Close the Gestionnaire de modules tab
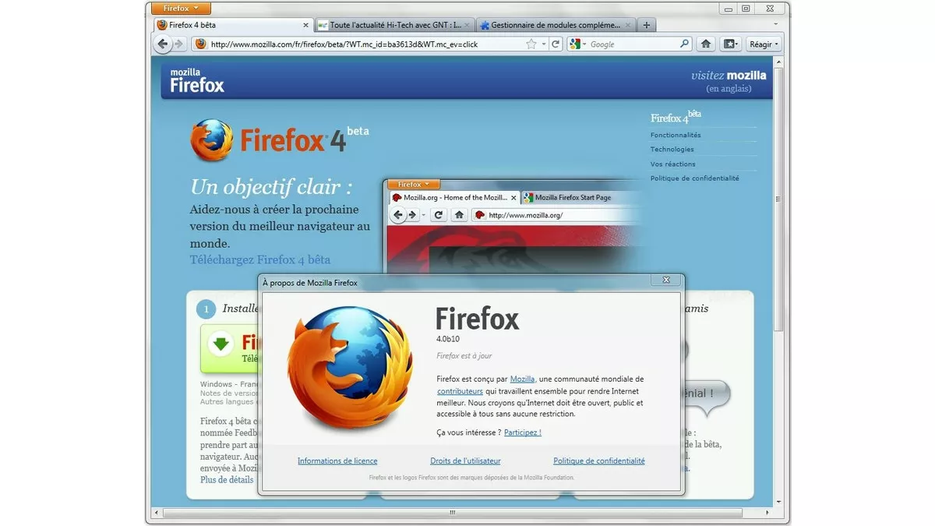 point(627,25)
